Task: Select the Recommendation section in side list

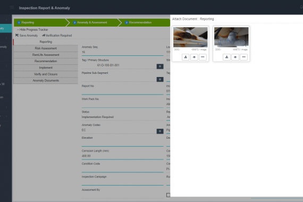Action: [46, 61]
